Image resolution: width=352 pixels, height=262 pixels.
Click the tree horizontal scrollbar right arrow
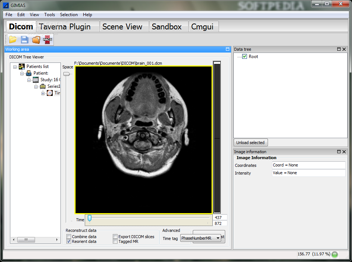57,240
